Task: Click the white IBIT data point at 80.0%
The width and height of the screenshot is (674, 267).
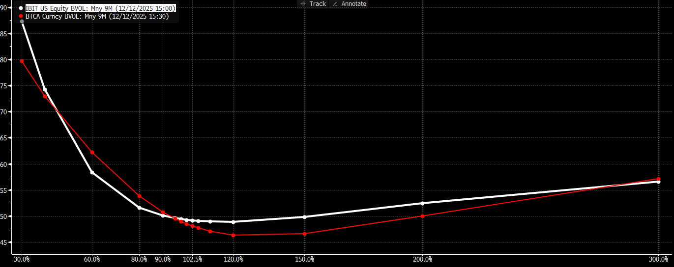Action: pyautogui.click(x=139, y=208)
